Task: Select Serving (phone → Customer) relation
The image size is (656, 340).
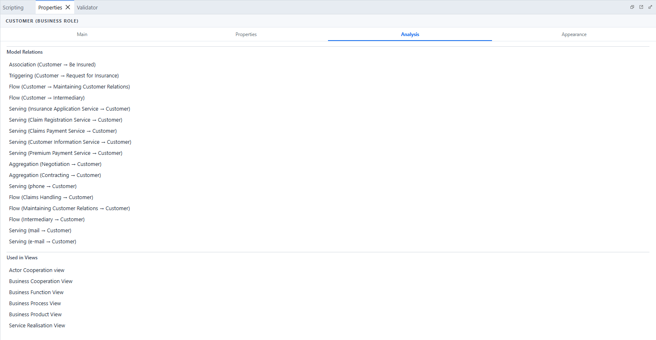Action: click(43, 186)
